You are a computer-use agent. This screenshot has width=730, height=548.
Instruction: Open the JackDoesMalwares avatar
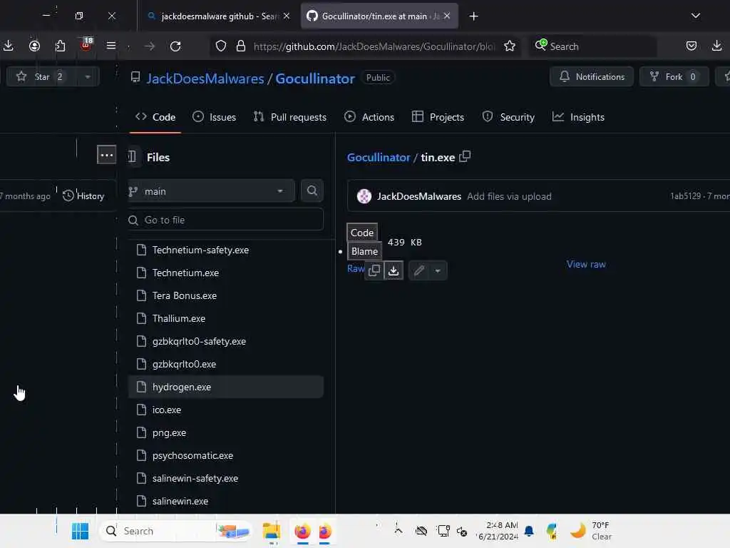tap(364, 196)
